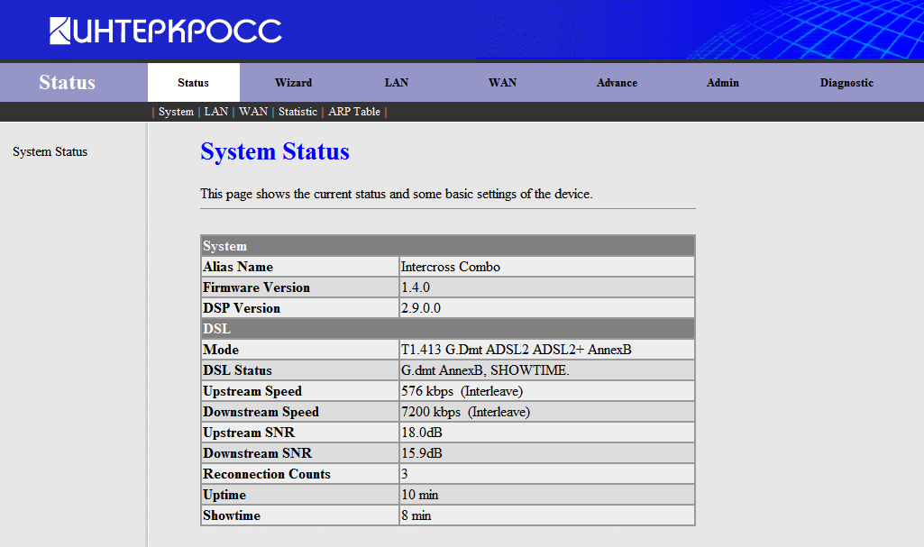
Task: Open the LAN tab in main navigation
Action: [x=397, y=83]
